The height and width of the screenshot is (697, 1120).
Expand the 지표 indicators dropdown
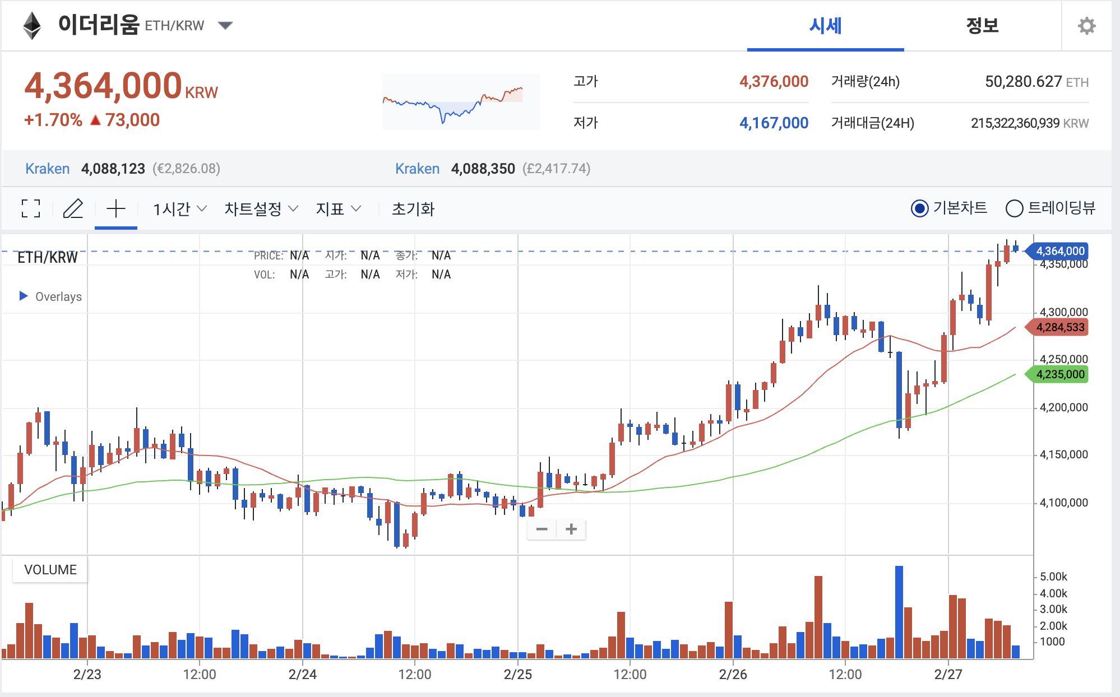tap(338, 209)
